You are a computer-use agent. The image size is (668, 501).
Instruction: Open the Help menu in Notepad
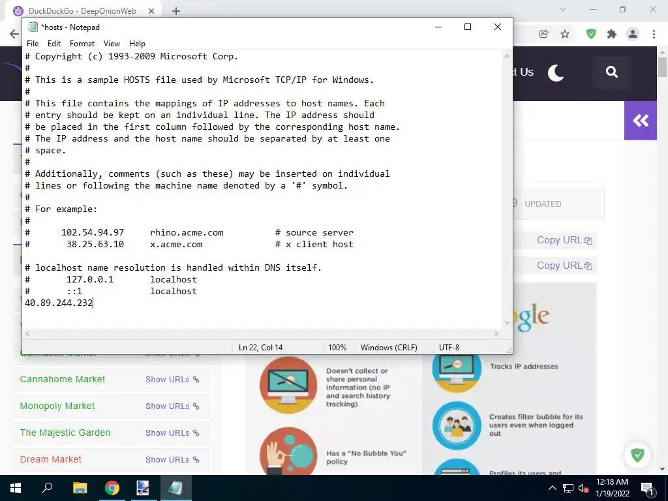[137, 44]
